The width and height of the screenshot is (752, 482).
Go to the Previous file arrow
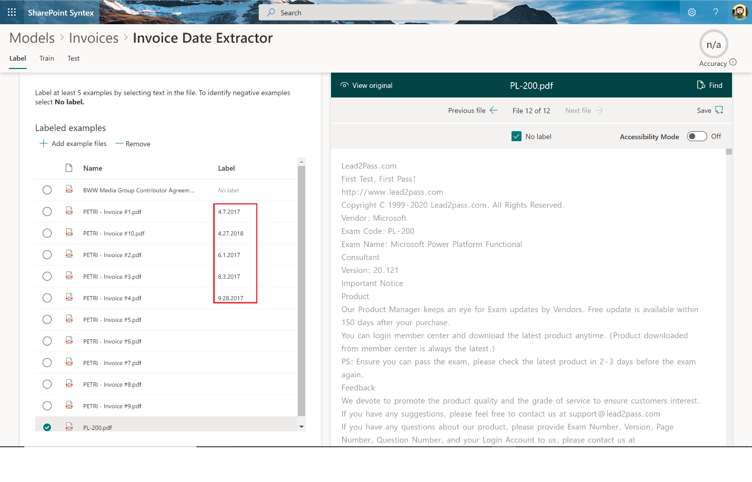[494, 110]
